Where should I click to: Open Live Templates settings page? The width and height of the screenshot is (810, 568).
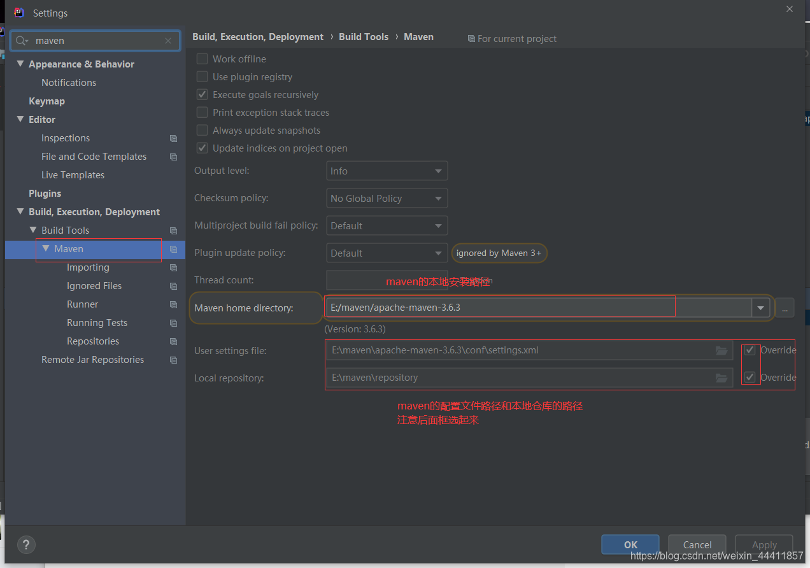73,175
